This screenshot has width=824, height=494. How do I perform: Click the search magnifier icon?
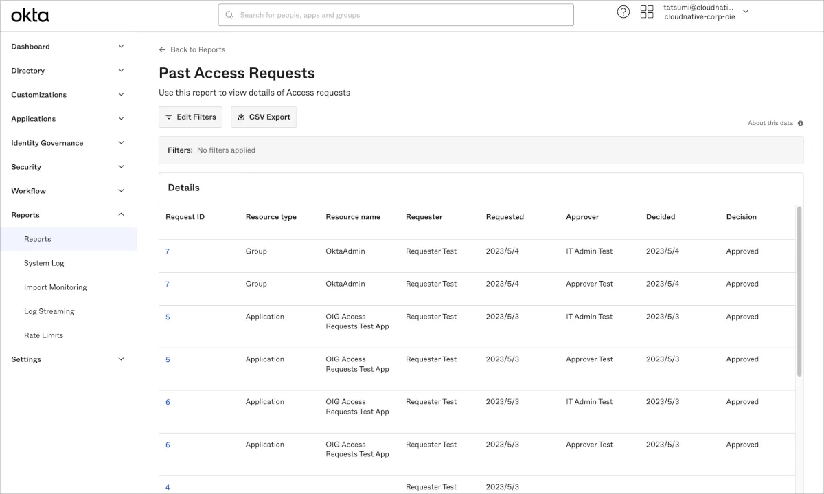point(229,15)
